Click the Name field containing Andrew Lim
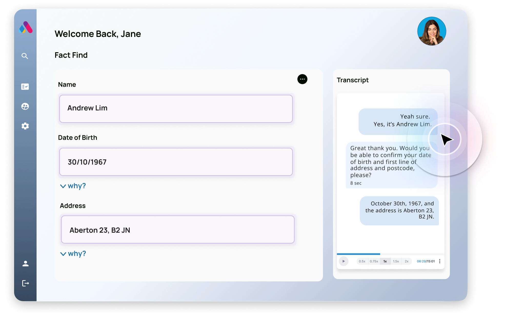This screenshot has height=316, width=505. 176,109
